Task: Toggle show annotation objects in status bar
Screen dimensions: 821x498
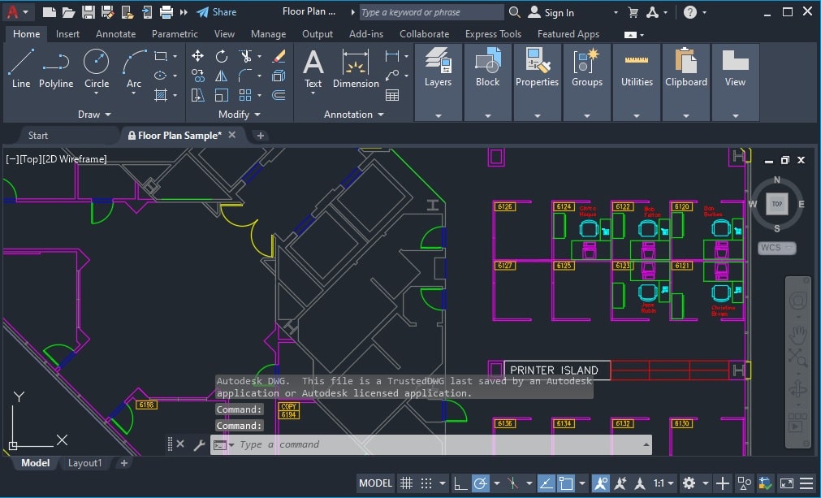Action: [601, 483]
